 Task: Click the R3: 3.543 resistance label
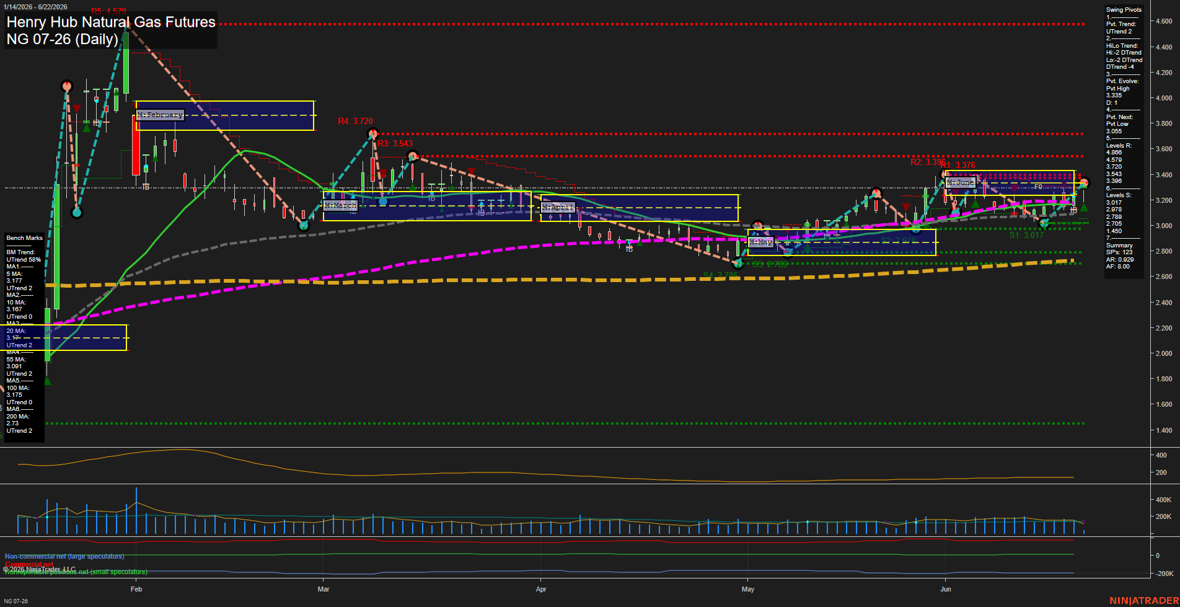[395, 144]
